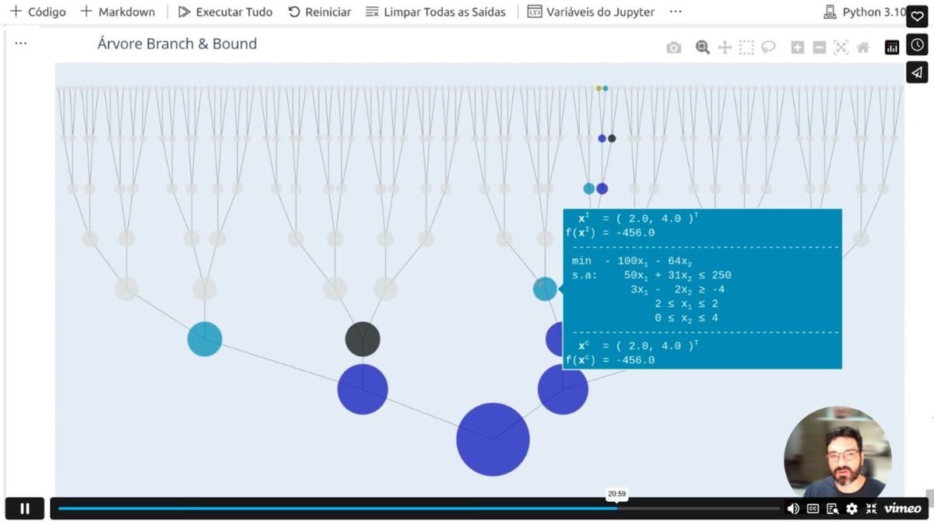Add a new Markdown cell
Screen dimensions: 934x525
[x=118, y=12]
